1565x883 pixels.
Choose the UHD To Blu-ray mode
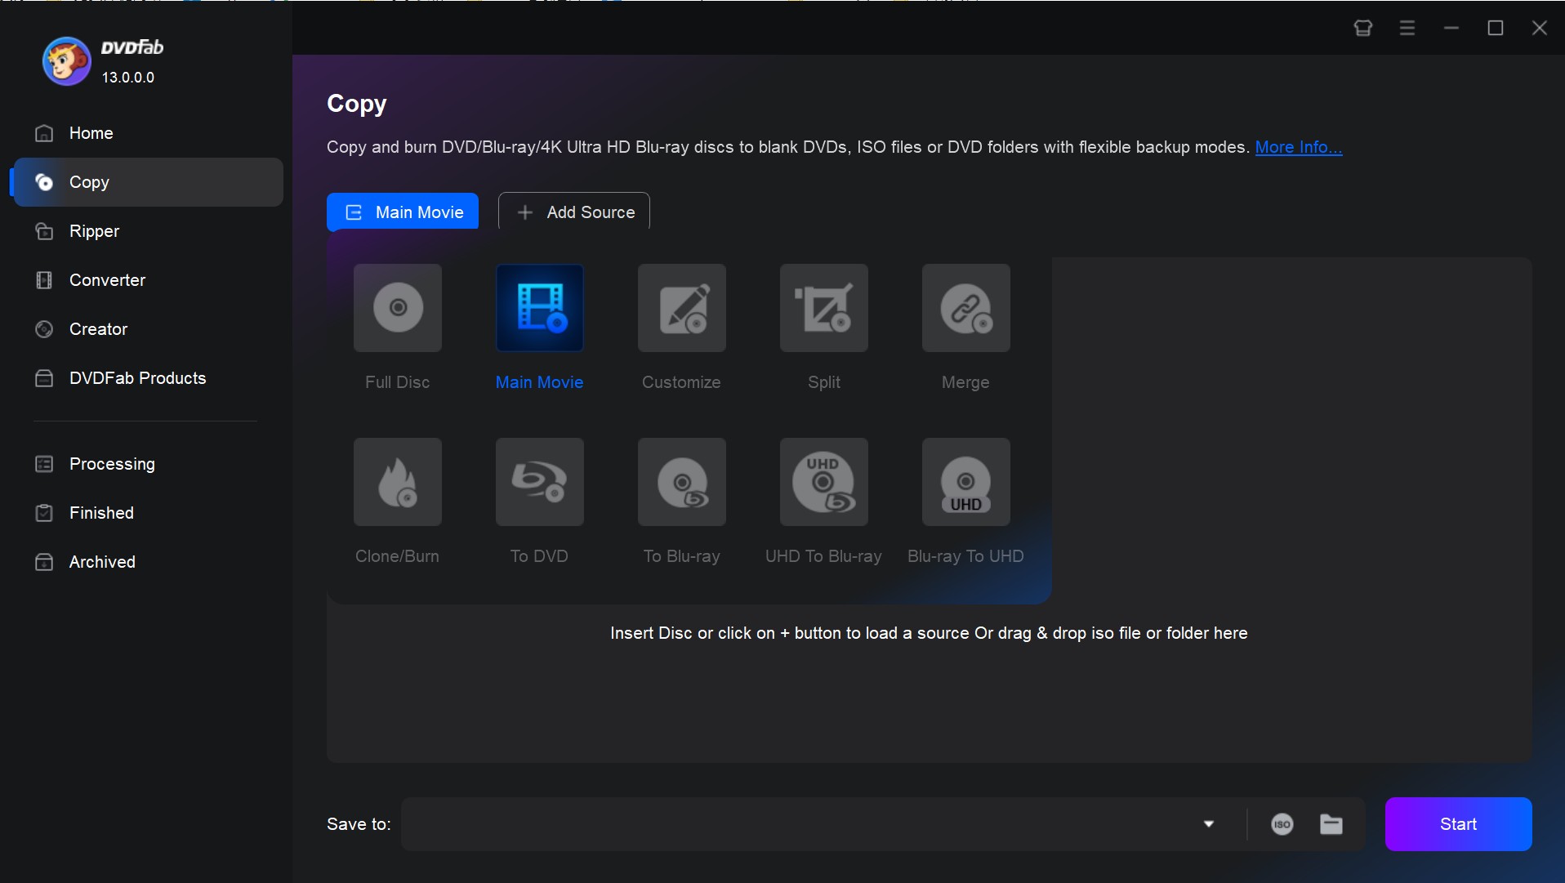pos(823,500)
